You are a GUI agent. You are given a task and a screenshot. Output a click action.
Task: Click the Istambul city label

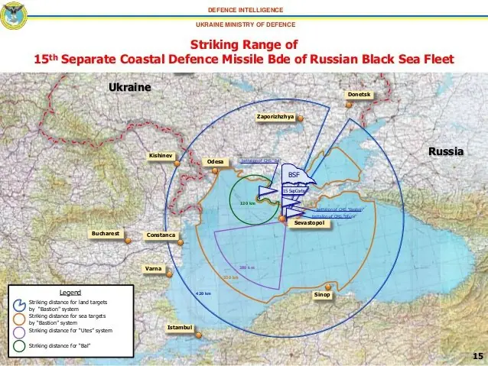coord(180,328)
